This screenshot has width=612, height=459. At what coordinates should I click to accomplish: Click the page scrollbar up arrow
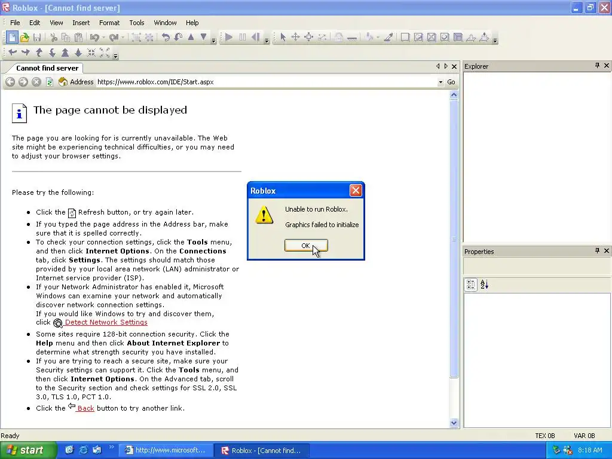point(454,95)
